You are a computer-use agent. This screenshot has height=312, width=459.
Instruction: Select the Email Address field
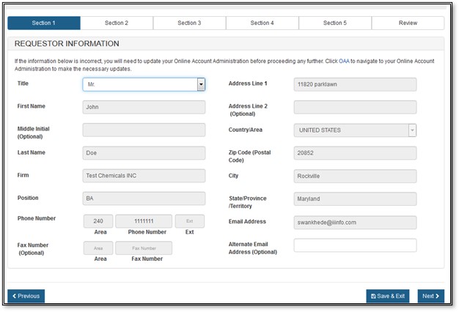pos(355,222)
